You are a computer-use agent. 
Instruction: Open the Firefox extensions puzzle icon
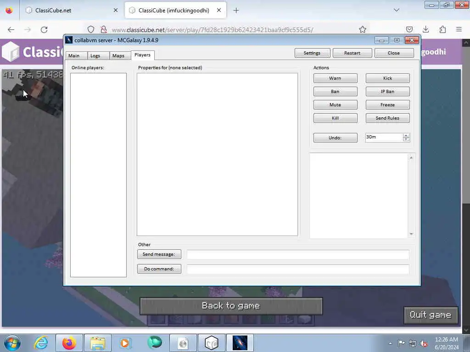point(442,29)
